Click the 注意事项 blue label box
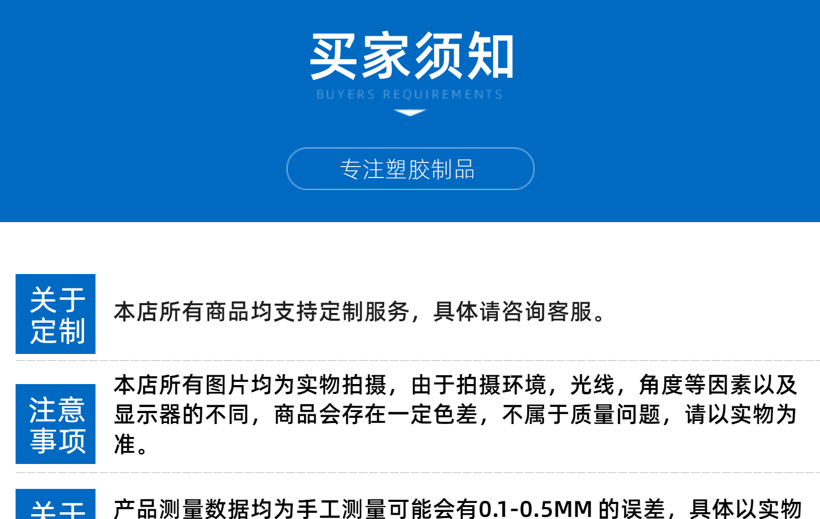Screen dimensions: 820x519 [56, 424]
